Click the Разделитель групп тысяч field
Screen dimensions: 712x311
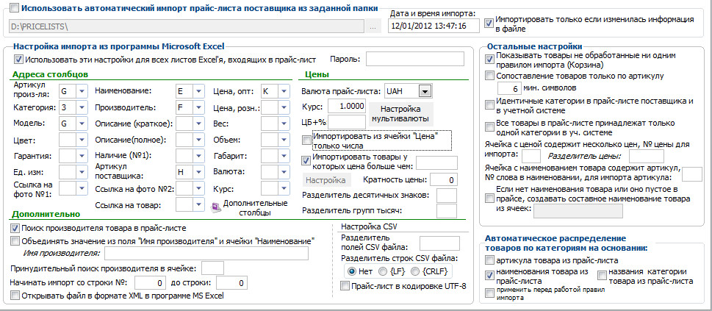click(x=446, y=211)
